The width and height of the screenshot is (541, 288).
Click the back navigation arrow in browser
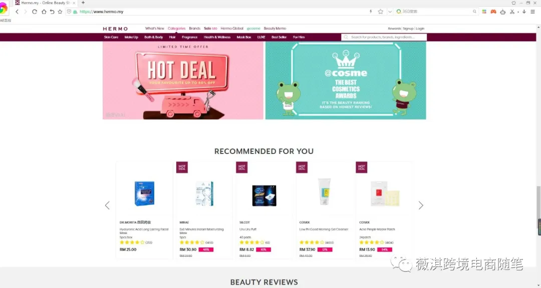17,11
